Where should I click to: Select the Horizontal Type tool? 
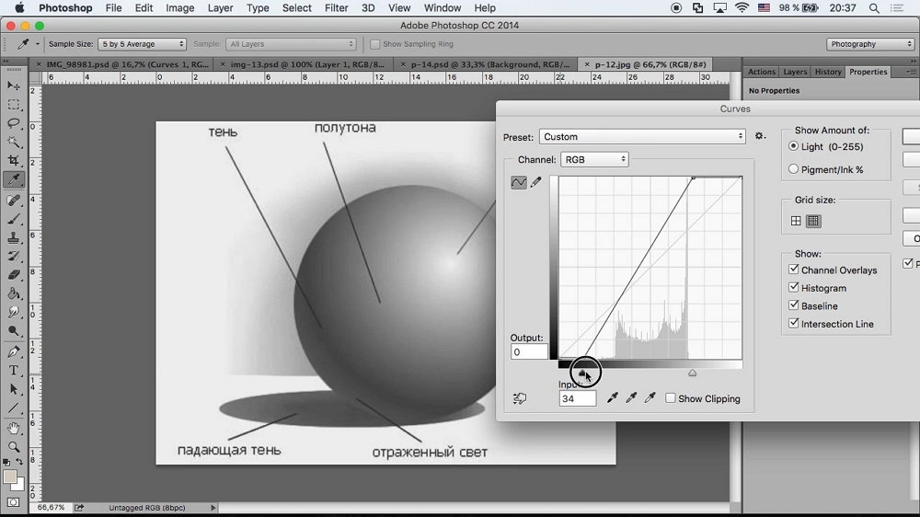tap(14, 371)
